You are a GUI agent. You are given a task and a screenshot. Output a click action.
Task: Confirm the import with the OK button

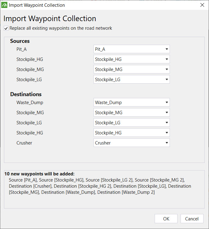166,219
